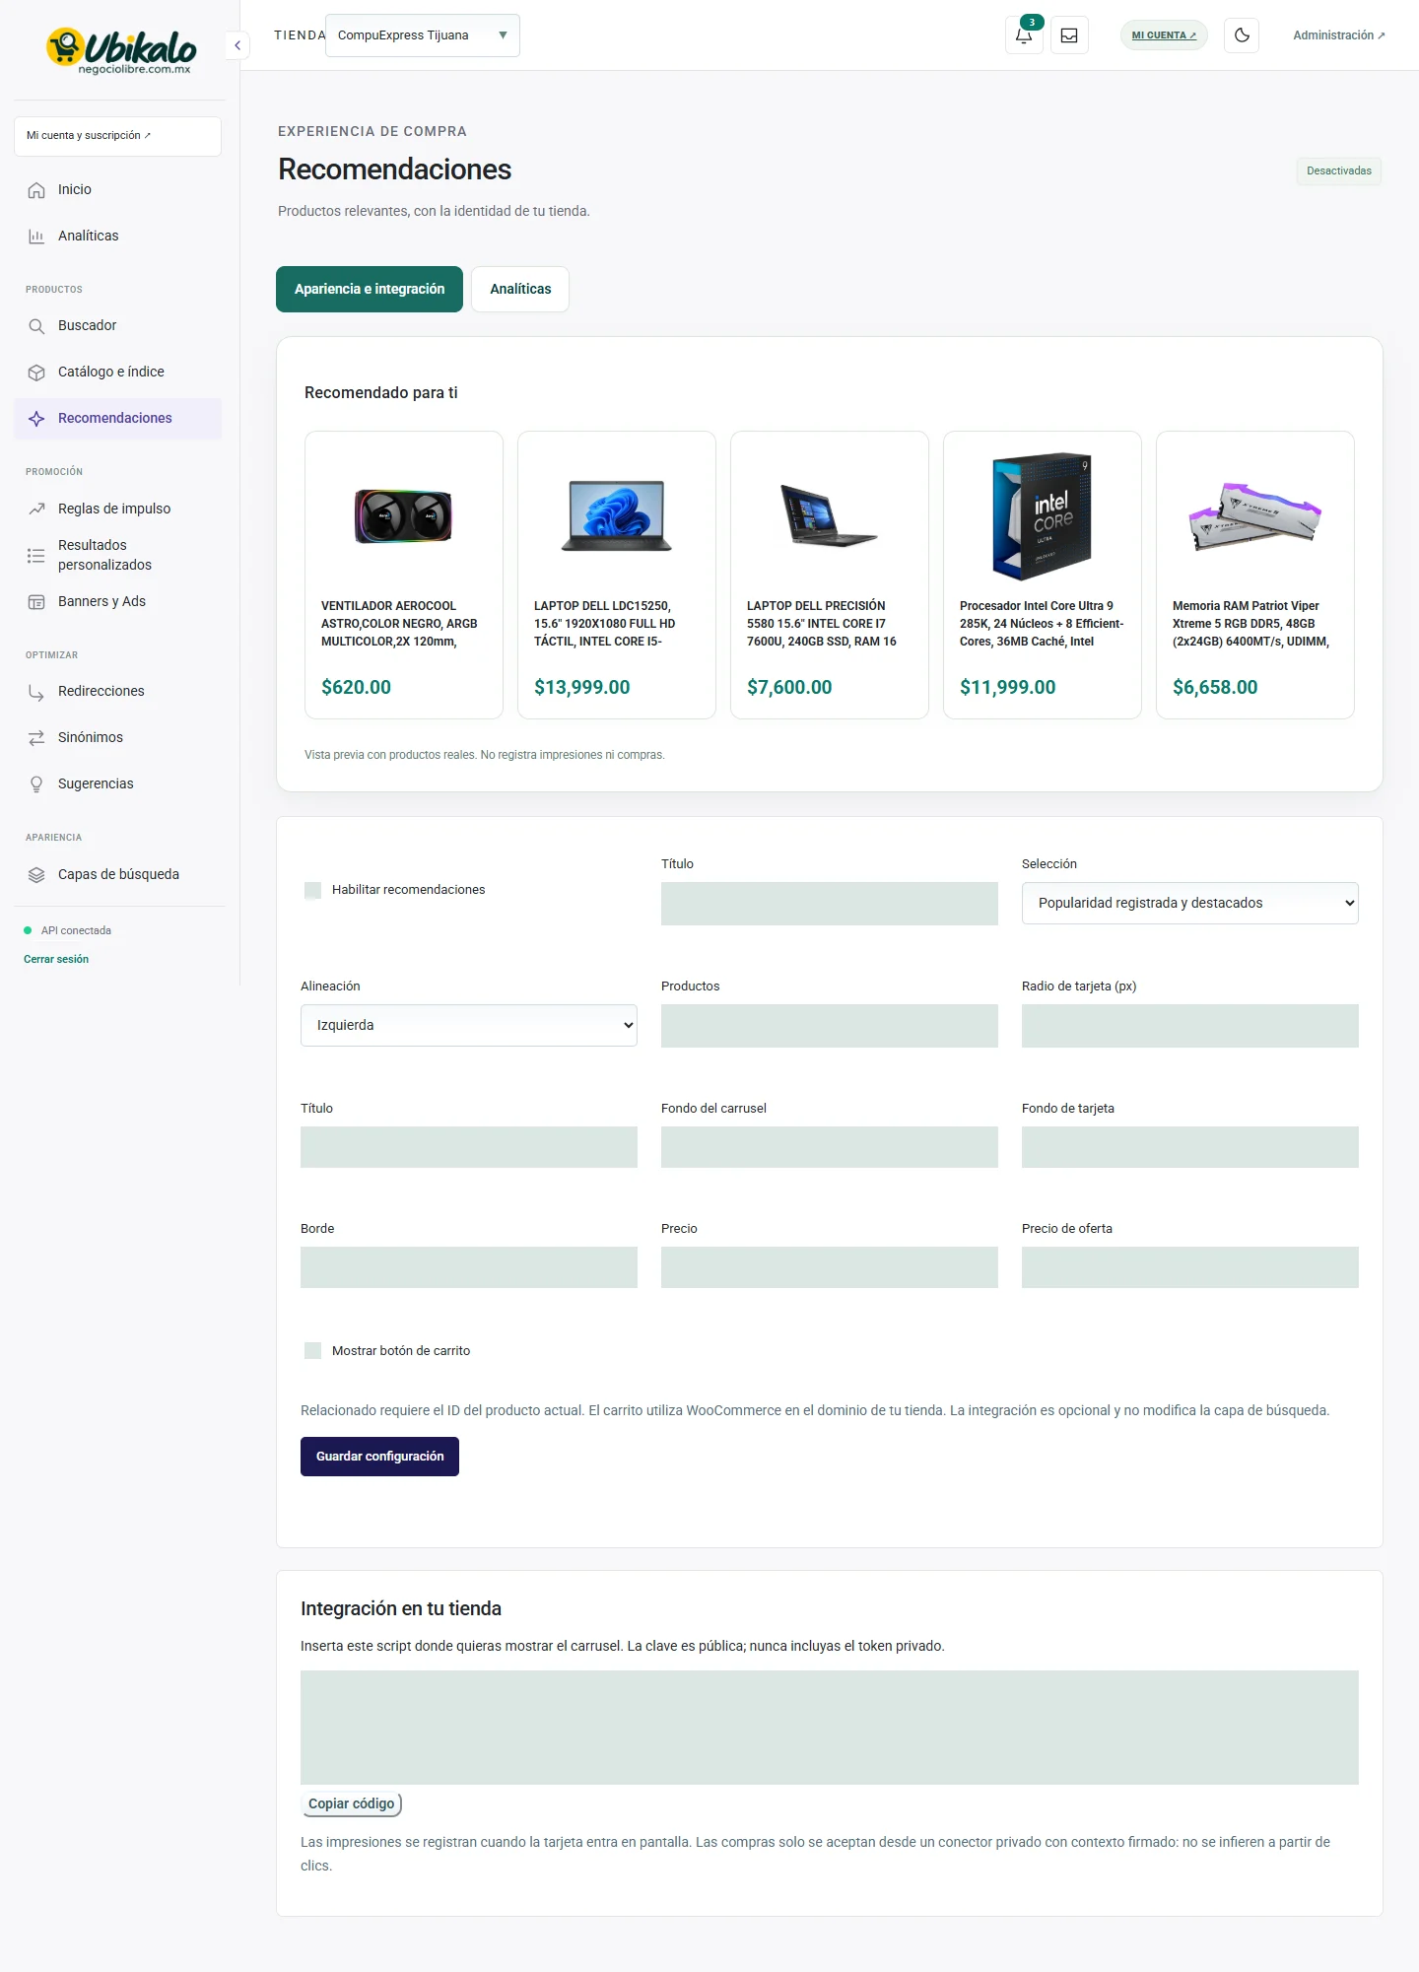Image resolution: width=1419 pixels, height=1972 pixels.
Task: Collapse the sidebar with the chevron arrow
Action: (237, 45)
